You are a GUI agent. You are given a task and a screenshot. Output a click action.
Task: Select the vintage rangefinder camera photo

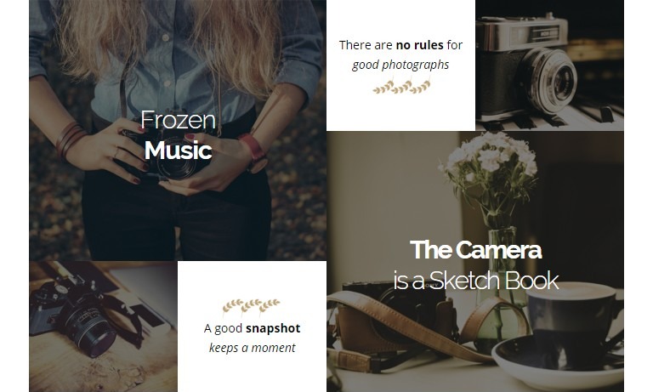click(549, 65)
